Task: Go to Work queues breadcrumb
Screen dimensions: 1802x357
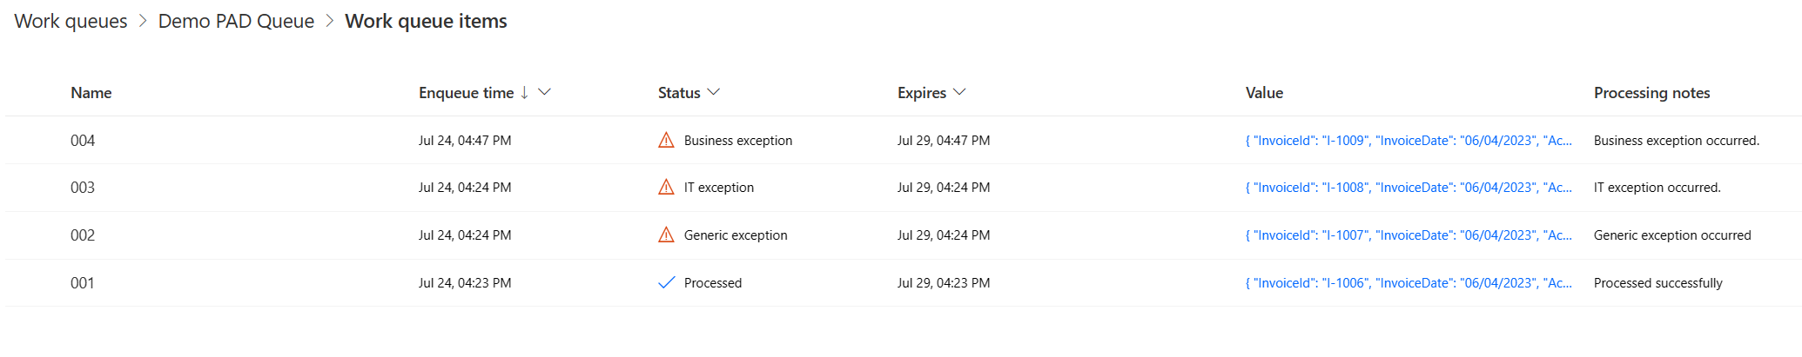Action: 71,21
